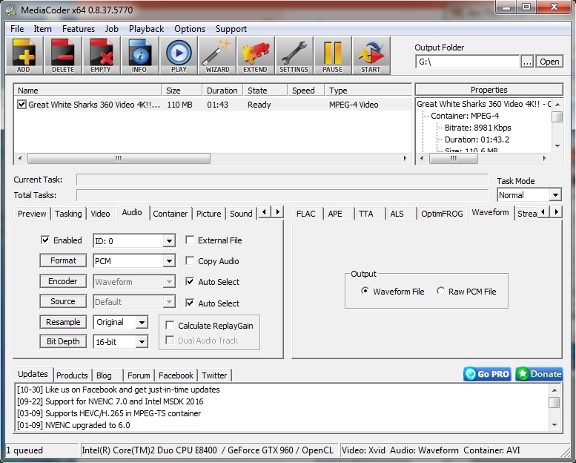Click the EXTEND puzzle icon
The image size is (576, 463).
tap(255, 56)
